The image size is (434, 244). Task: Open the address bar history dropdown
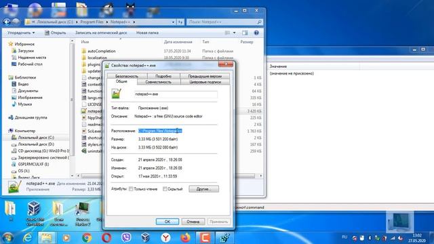pyautogui.click(x=173, y=22)
